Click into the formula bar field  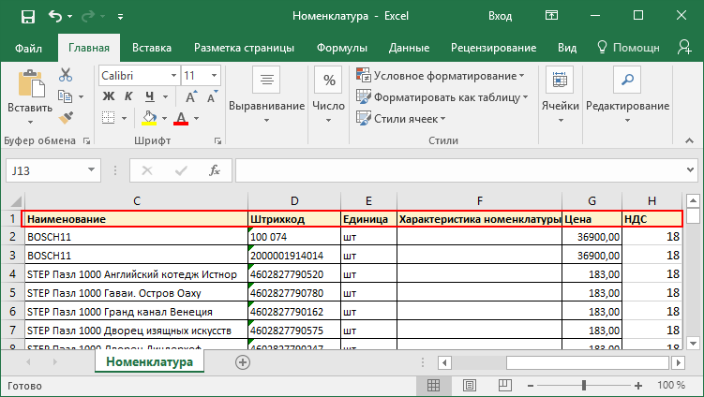[459, 170]
